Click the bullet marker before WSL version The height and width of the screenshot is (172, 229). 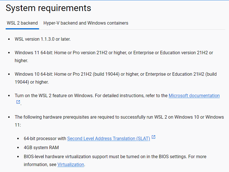[9, 39]
